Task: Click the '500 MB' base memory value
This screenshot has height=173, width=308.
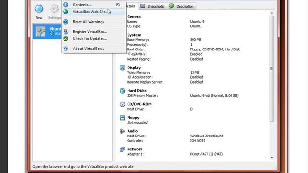Action: point(196,39)
